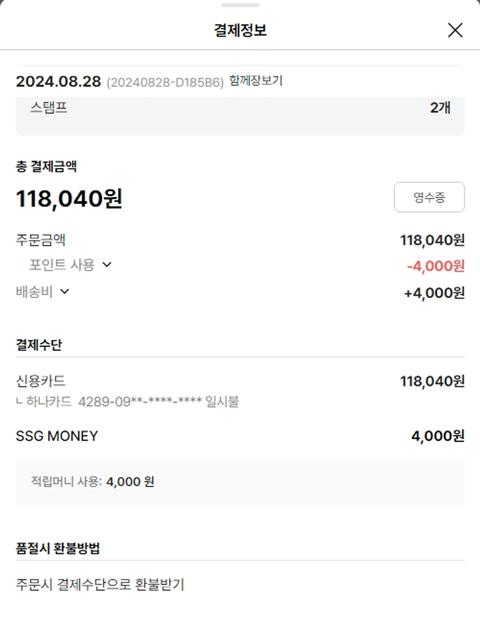Click the 하나카드 card number line
This screenshot has height=622, width=480.
tap(127, 402)
